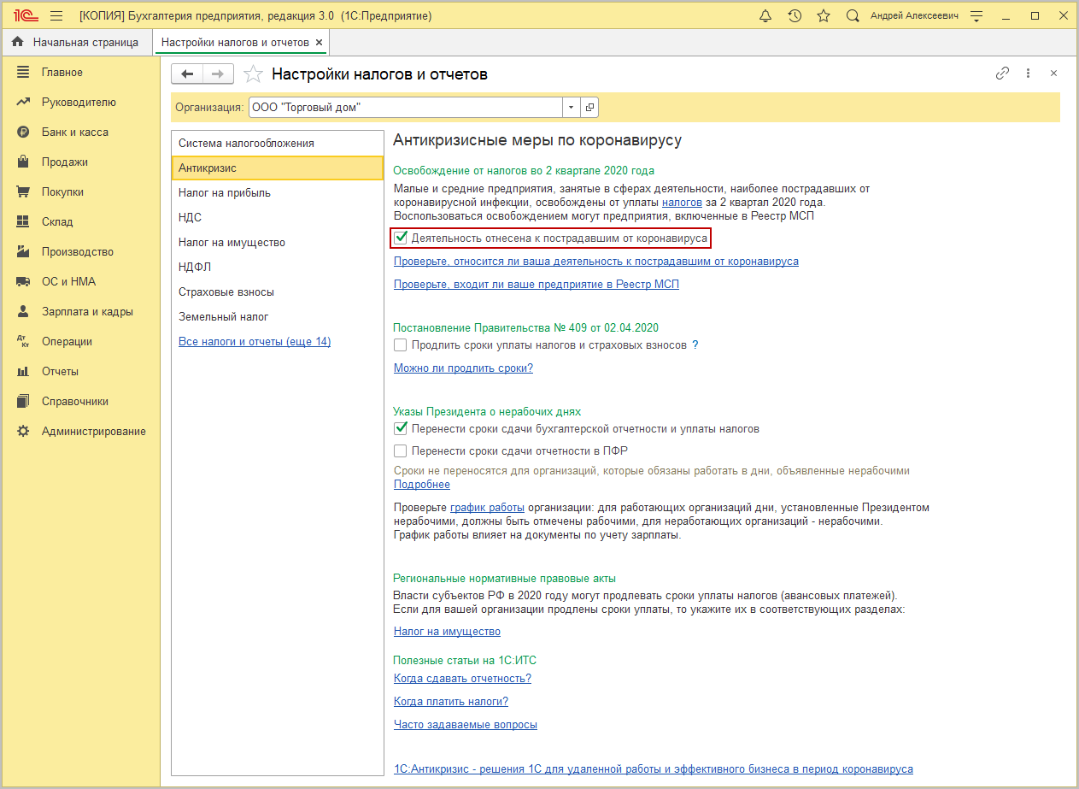The height and width of the screenshot is (789, 1079).
Task: Open Когда платить налоги? article link
Action: (x=451, y=702)
